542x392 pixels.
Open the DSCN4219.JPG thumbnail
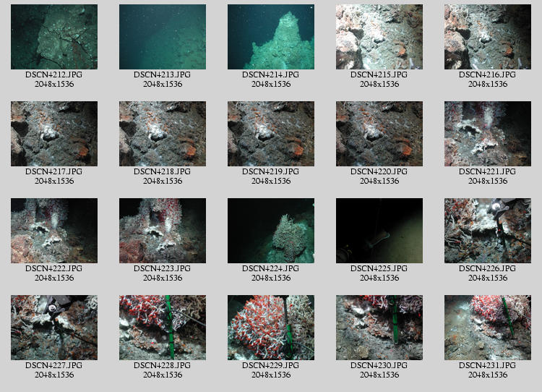click(x=271, y=134)
